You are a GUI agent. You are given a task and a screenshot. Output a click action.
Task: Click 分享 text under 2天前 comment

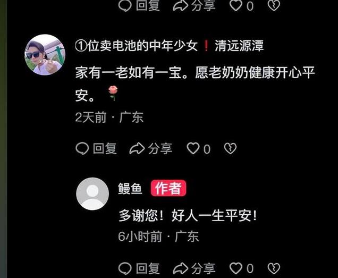(x=160, y=149)
